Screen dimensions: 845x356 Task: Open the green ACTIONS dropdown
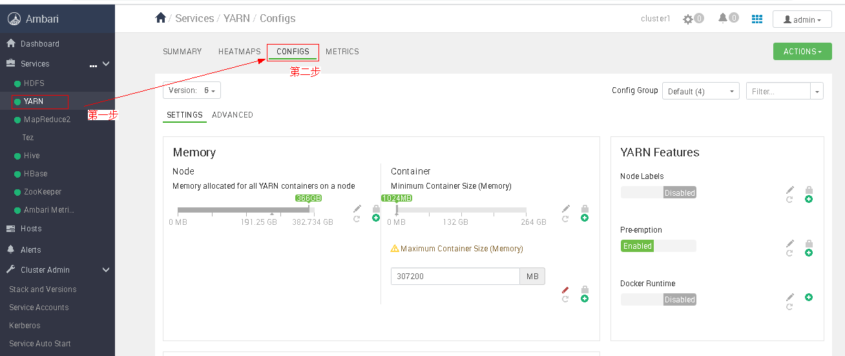pyautogui.click(x=802, y=52)
